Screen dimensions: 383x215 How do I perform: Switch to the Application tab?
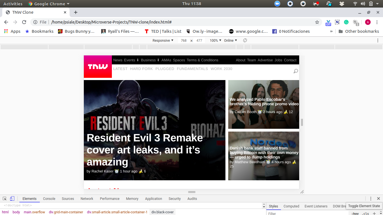point(153,199)
